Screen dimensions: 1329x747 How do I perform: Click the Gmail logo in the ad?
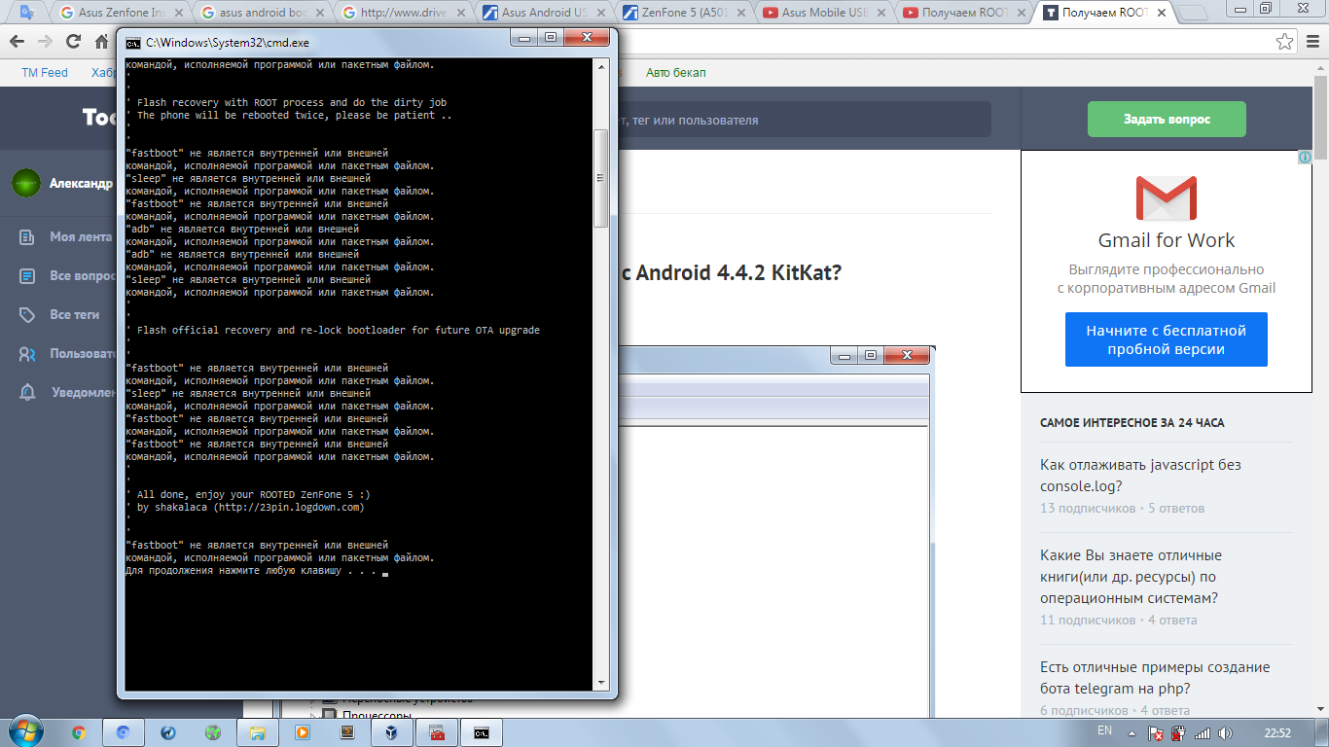coord(1166,198)
